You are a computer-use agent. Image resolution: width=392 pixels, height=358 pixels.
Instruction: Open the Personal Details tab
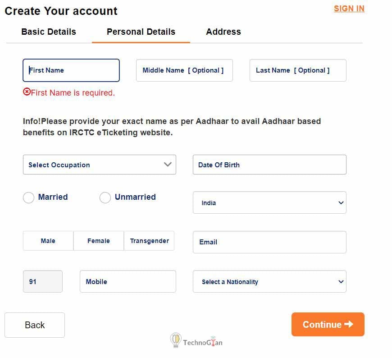click(x=141, y=32)
